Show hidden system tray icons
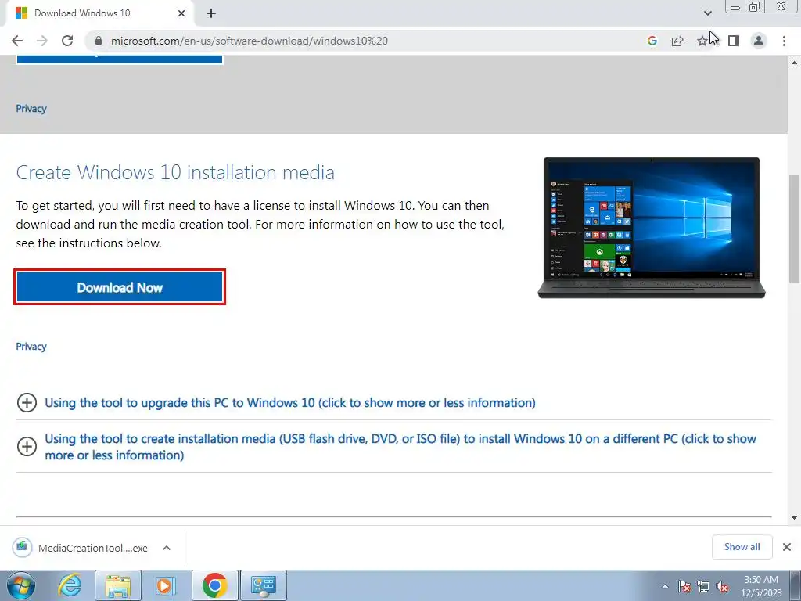The image size is (801, 601). (x=665, y=586)
